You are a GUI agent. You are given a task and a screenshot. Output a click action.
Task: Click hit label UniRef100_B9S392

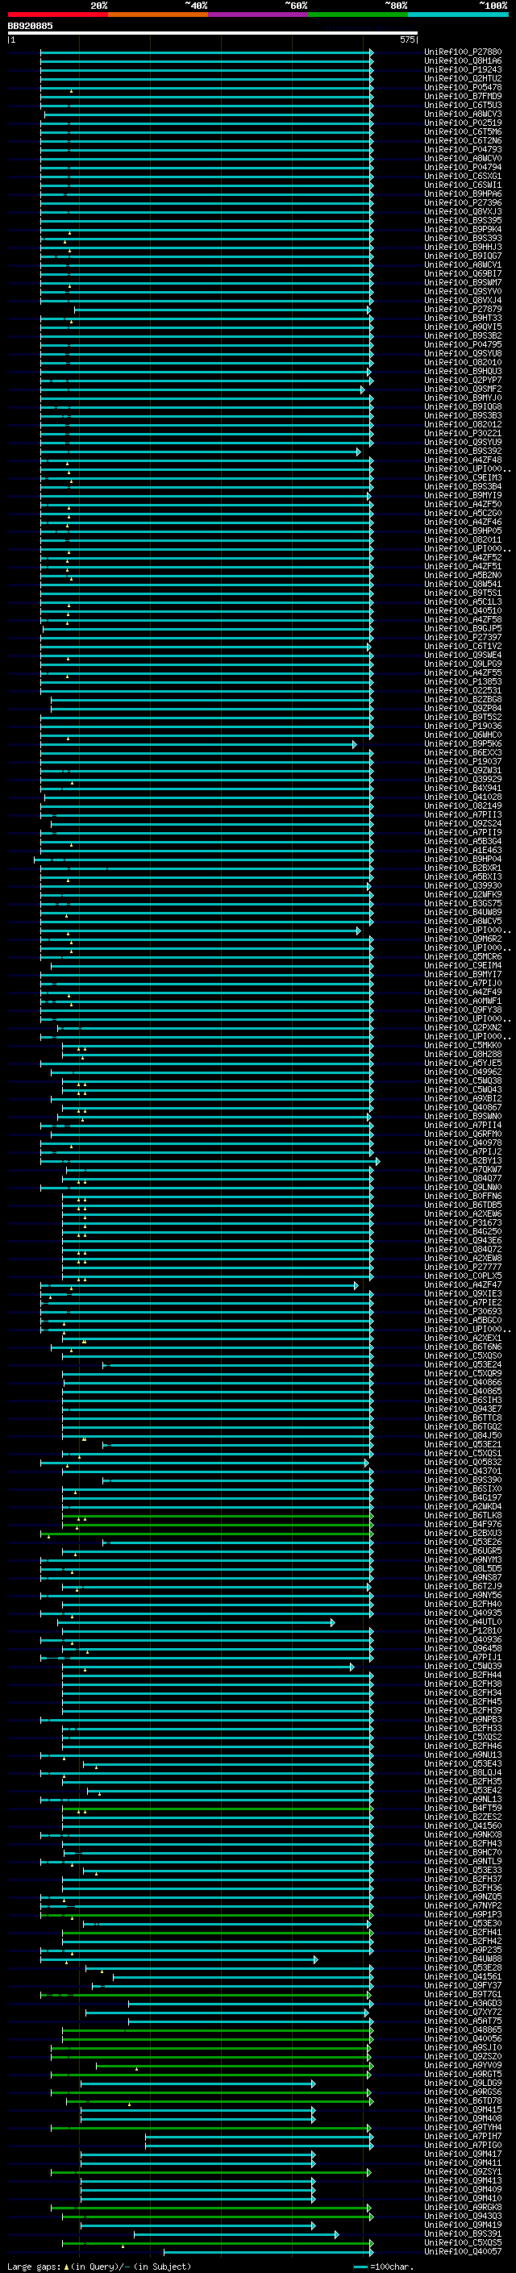[463, 452]
